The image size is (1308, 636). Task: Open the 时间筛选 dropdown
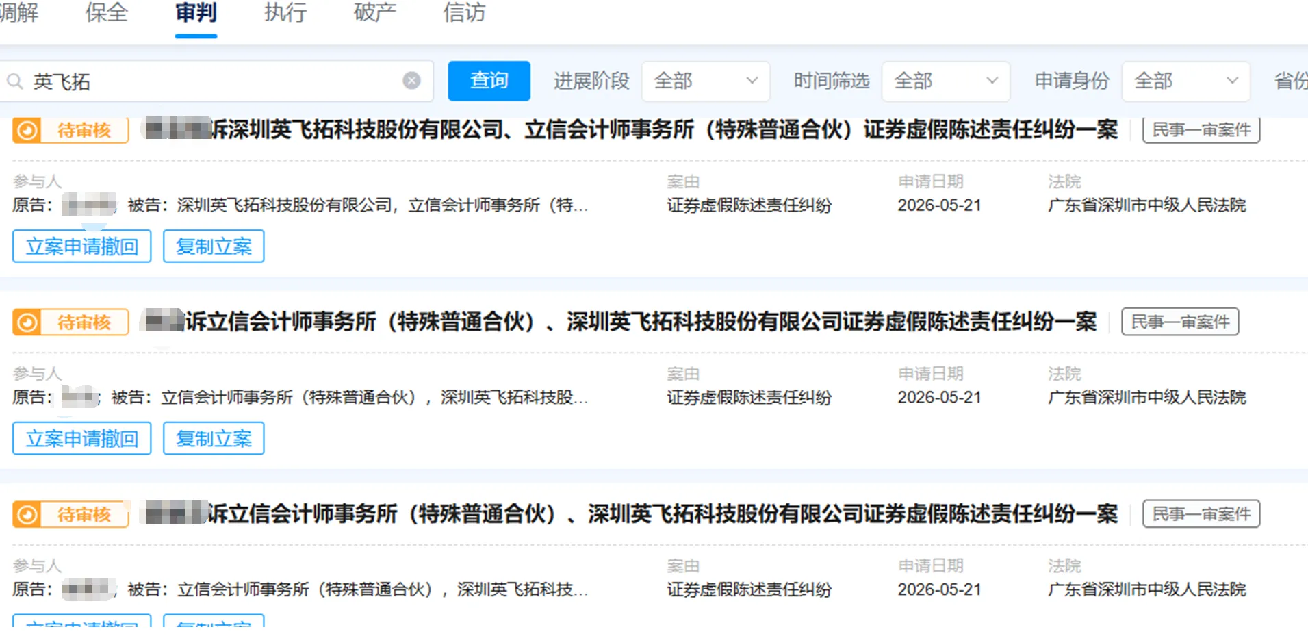[x=945, y=81]
